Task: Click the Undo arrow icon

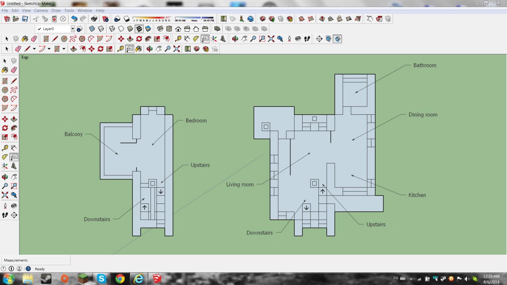Action: [x=74, y=19]
